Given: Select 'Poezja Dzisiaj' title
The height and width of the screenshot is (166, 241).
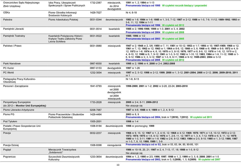Looking at the screenshot, I should coord(11,145).
